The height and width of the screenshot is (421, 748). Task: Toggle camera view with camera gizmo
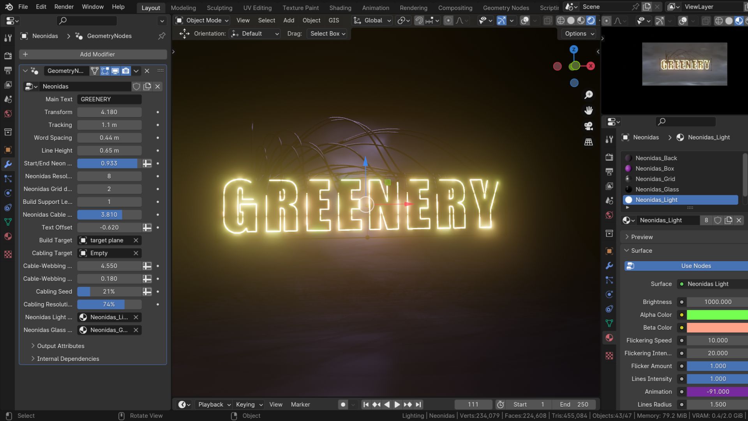point(588,126)
